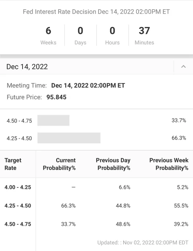Click the Dec 14, 2022 section header
This screenshot has width=193, height=251.
pyautogui.click(x=96, y=66)
